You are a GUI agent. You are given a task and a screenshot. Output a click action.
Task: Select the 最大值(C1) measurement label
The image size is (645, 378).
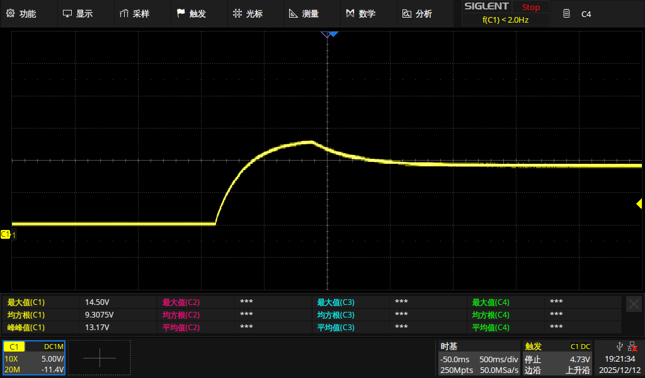(x=26, y=302)
